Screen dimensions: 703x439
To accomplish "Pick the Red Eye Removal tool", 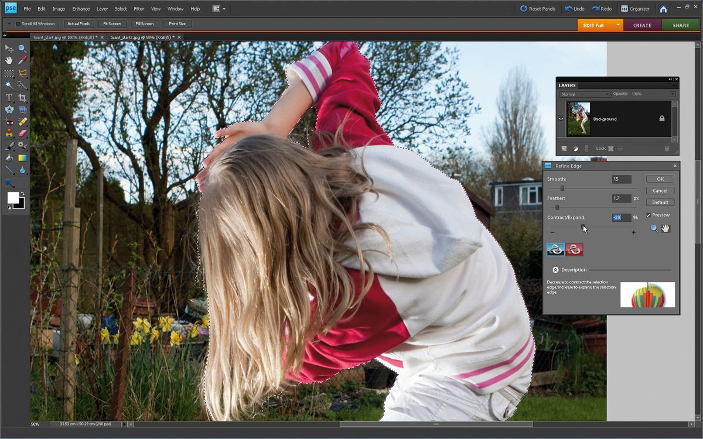I will tap(8, 122).
